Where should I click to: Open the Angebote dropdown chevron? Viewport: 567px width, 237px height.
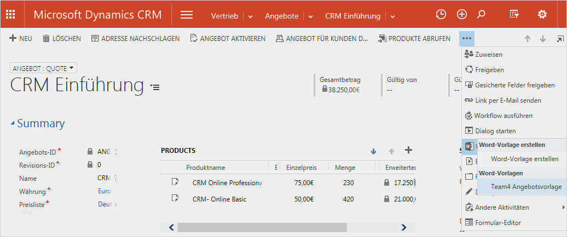pyautogui.click(x=310, y=16)
